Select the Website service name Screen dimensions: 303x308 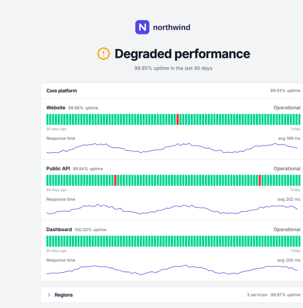click(x=56, y=108)
